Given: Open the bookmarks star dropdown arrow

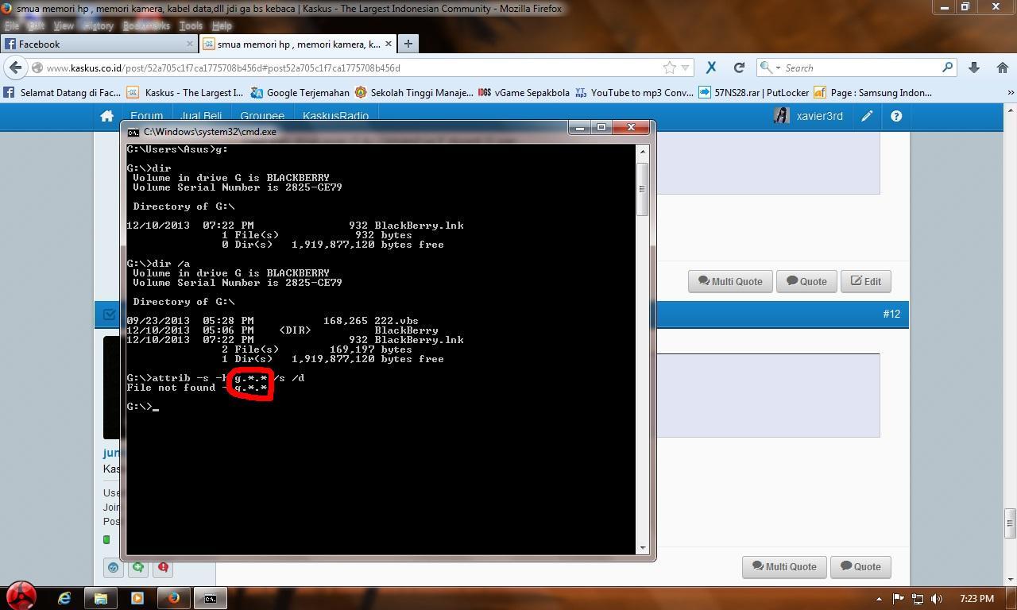Looking at the screenshot, I should click(685, 68).
